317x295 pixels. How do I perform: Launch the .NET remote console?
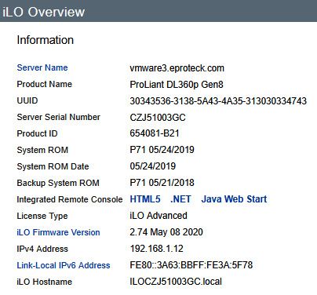pyautogui.click(x=180, y=199)
